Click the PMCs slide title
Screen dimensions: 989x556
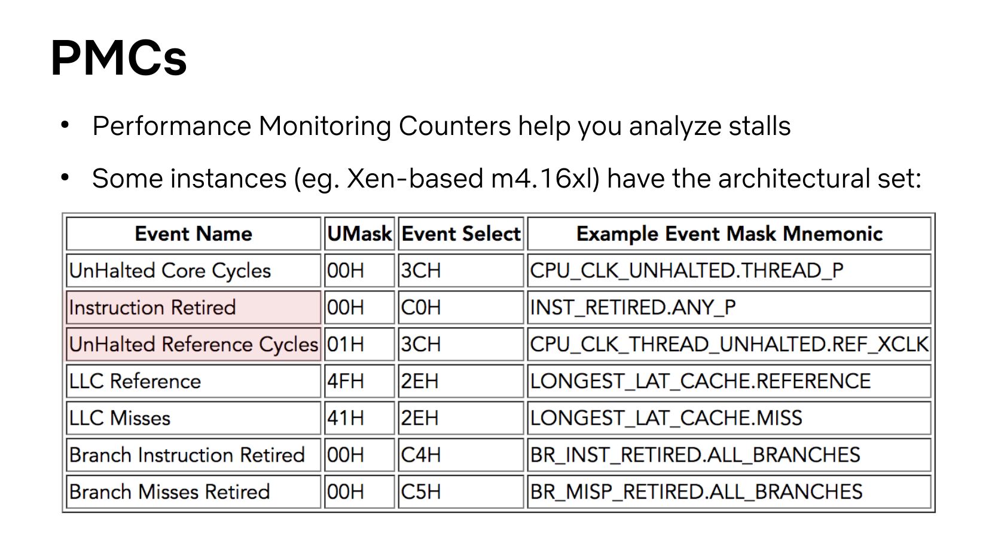[118, 58]
